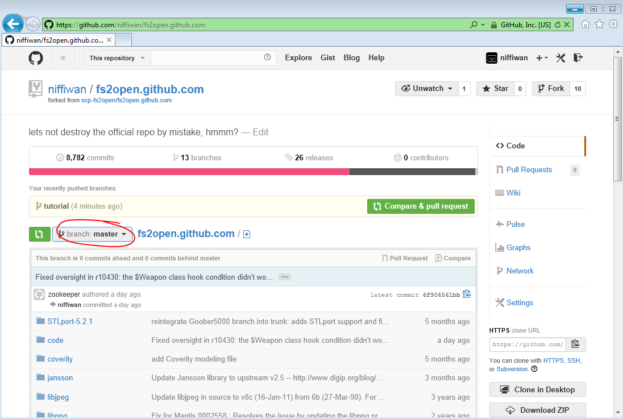Viewport: 623px width, 419px height.
Task: Open account settings tools icon in header
Action: [560, 58]
